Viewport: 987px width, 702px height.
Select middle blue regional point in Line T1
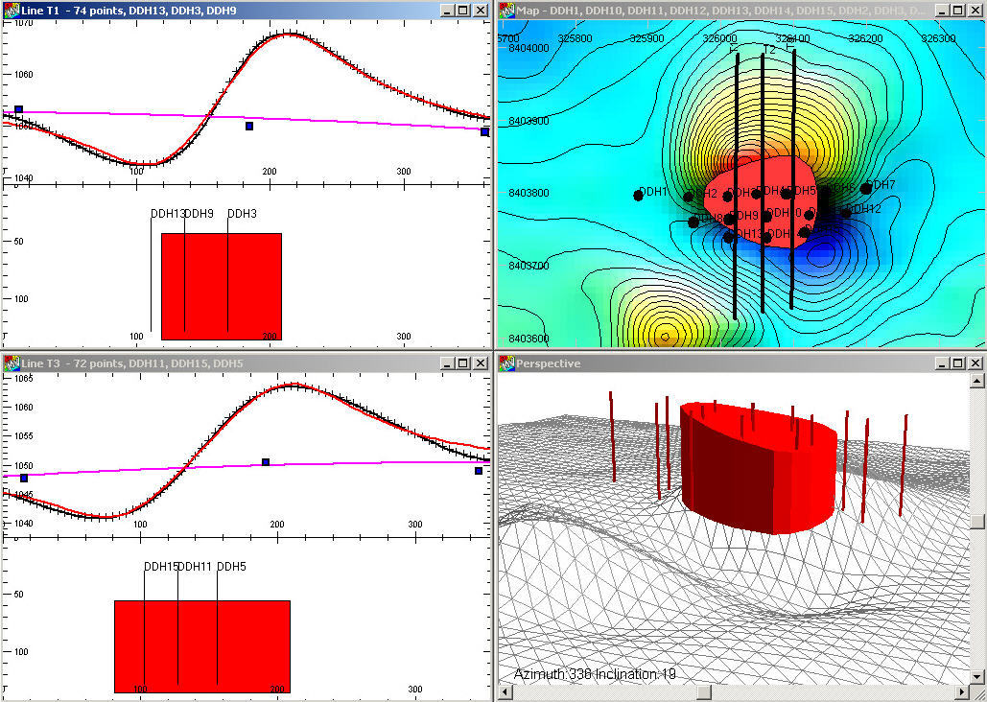249,126
